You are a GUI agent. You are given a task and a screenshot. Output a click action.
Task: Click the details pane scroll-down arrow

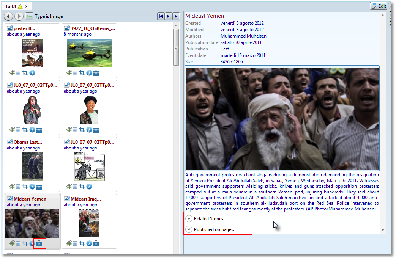click(383, 230)
